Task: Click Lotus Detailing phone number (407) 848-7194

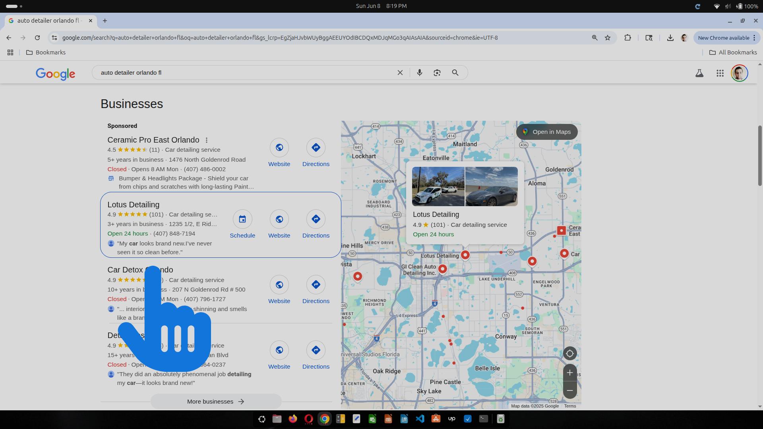Action: click(174, 234)
